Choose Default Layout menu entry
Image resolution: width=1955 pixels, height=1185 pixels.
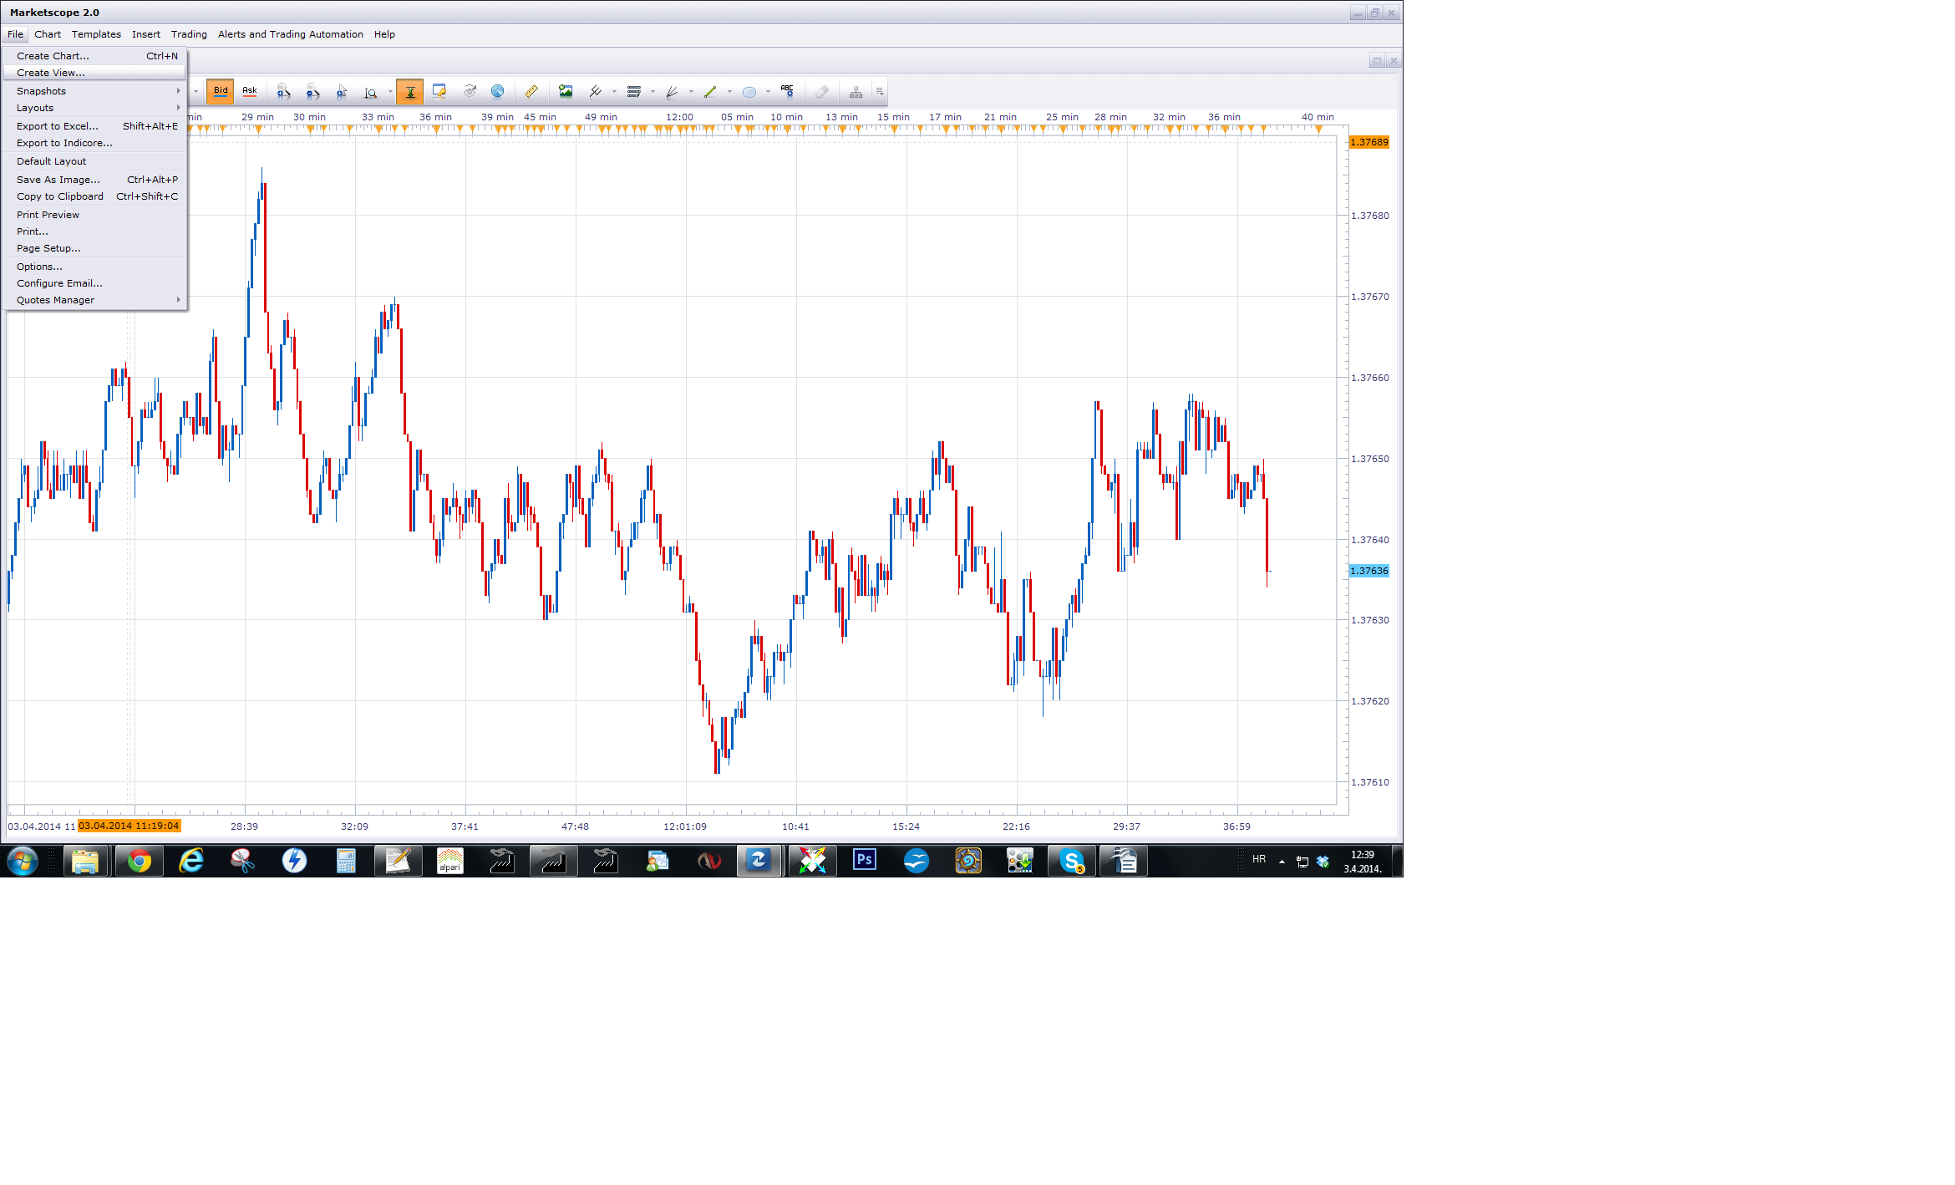(95, 161)
